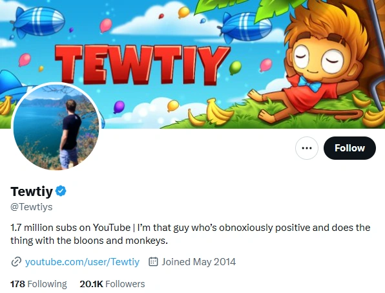Viewport: 385px width, 293px height.
Task: Open the Tewtiy banner header image
Action: [x=192, y=64]
